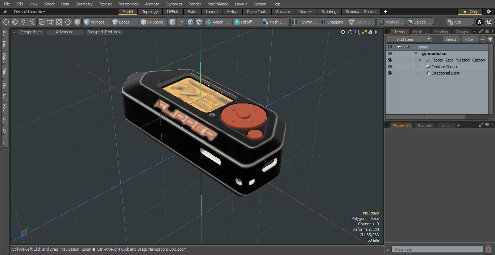The height and width of the screenshot is (255, 495).
Task: Expand the Flipper_Zero_Multitool_Carbon tree item
Action: pyautogui.click(x=420, y=60)
